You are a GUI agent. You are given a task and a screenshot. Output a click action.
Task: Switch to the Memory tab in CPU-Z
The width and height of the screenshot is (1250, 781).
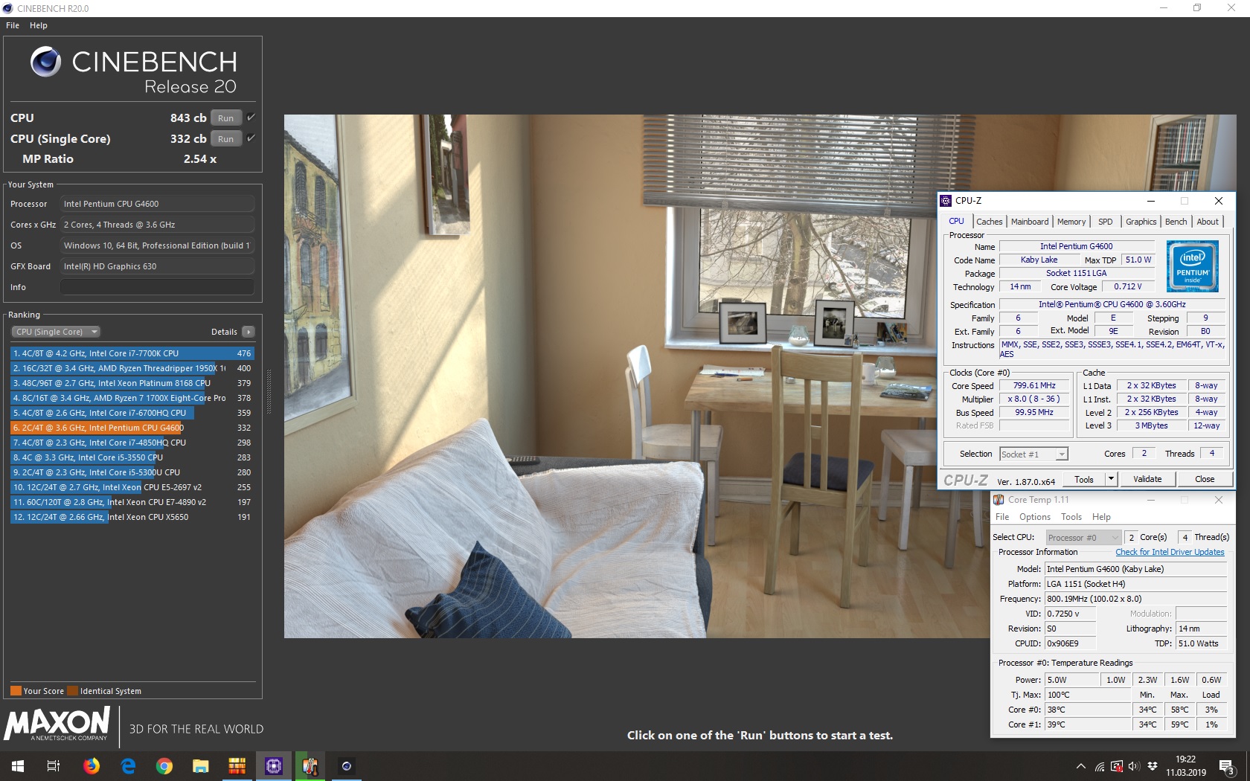click(x=1071, y=222)
